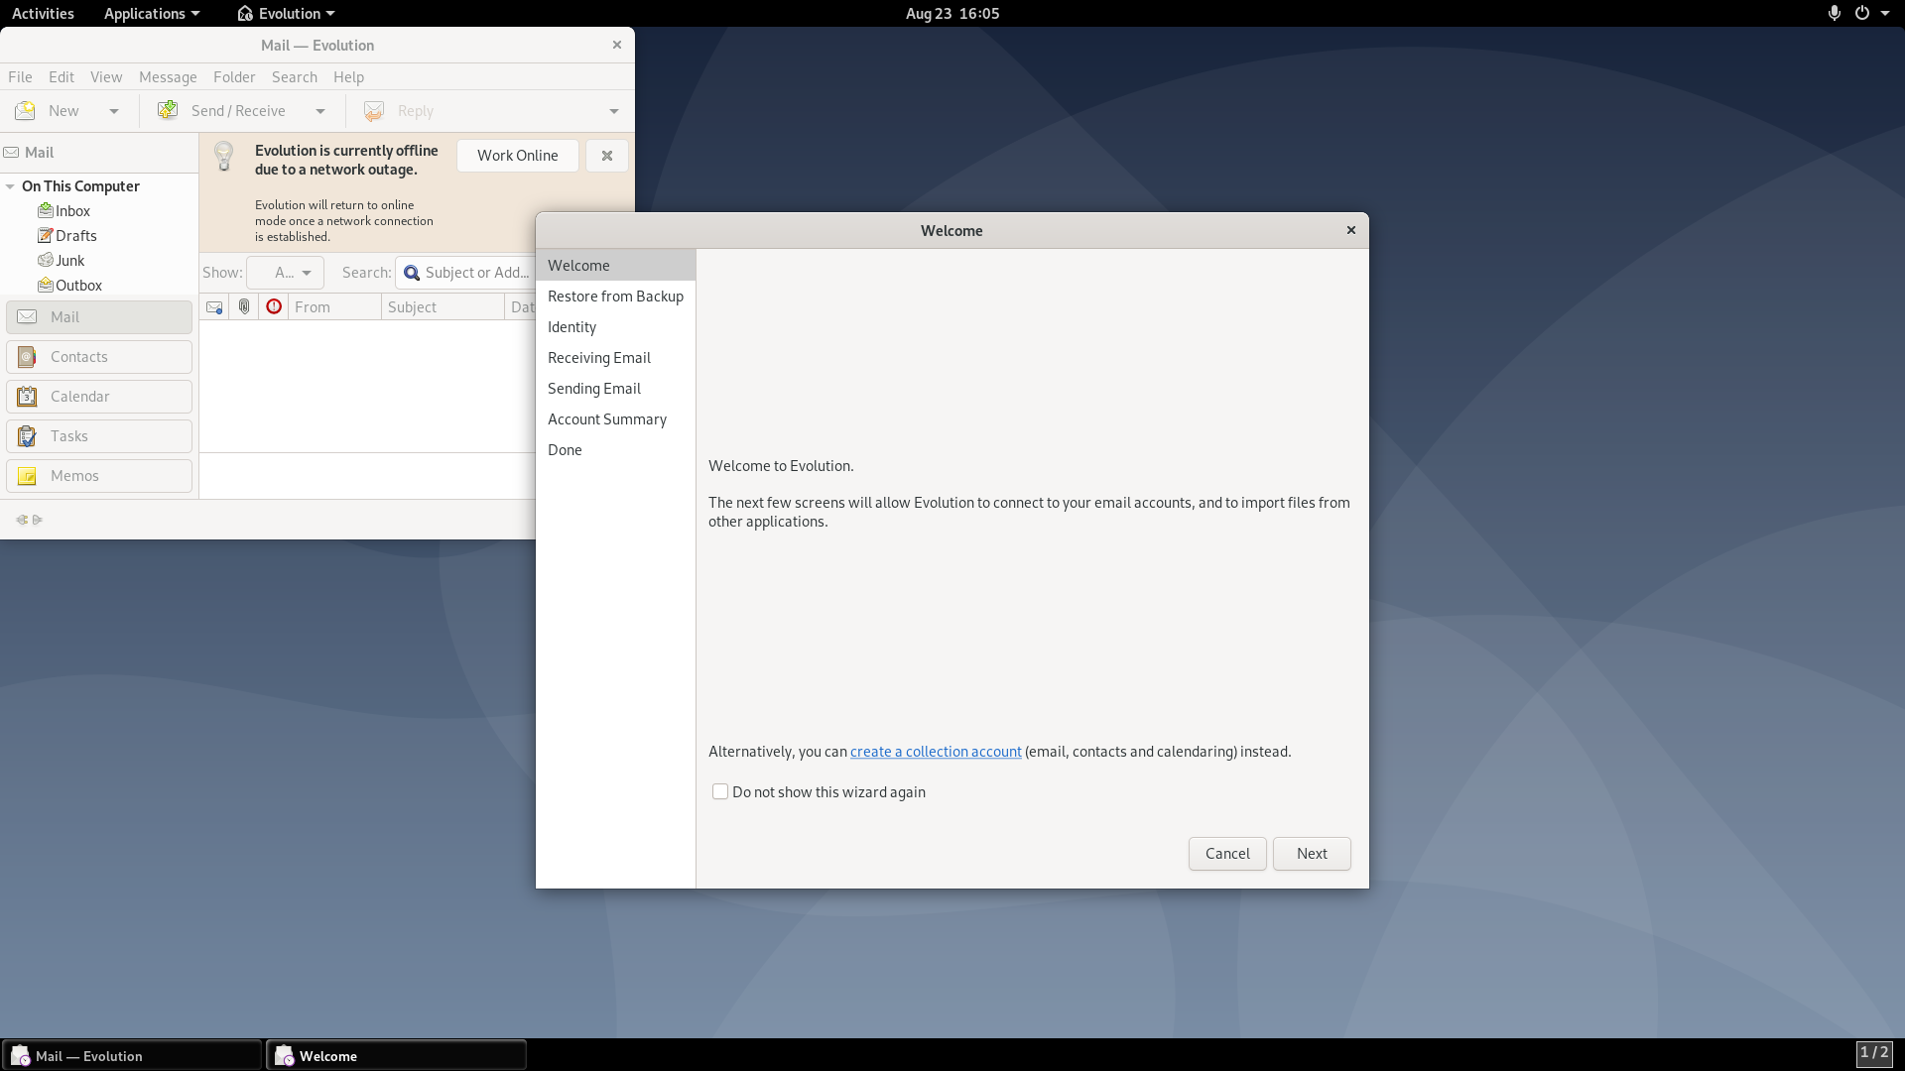This screenshot has width=1905, height=1071.
Task: Switch to the Calendar view
Action: pos(99,397)
